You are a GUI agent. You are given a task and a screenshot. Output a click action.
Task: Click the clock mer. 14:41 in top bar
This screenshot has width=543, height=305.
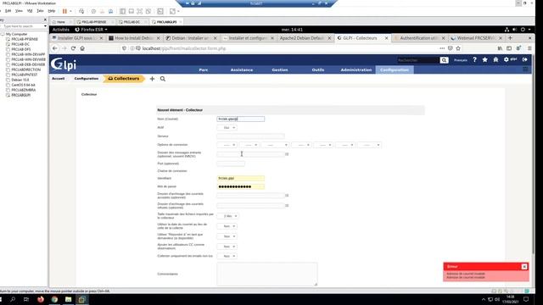coord(292,30)
